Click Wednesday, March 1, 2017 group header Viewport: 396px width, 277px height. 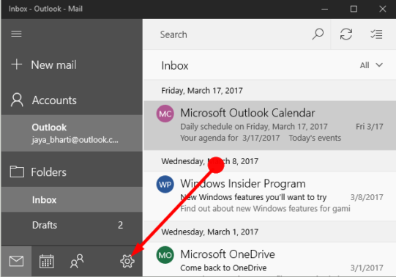point(269,232)
